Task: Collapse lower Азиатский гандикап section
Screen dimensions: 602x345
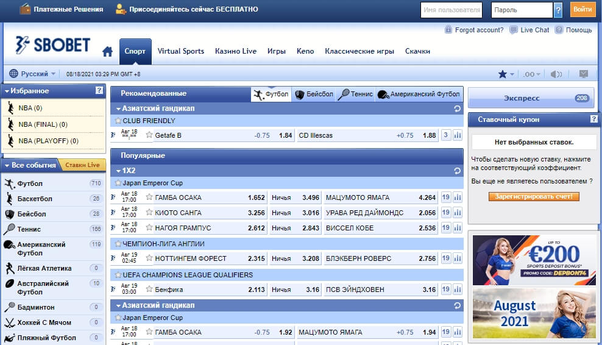Action: [x=118, y=306]
